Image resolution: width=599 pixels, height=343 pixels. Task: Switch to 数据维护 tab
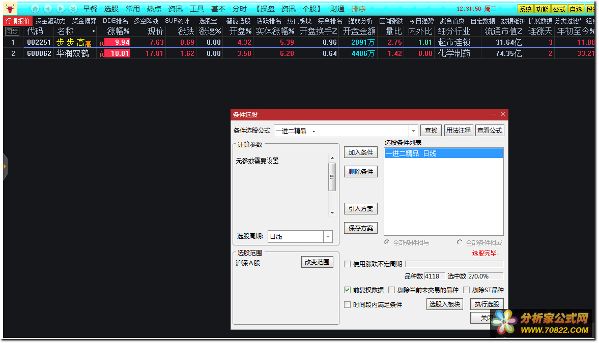coord(513,21)
